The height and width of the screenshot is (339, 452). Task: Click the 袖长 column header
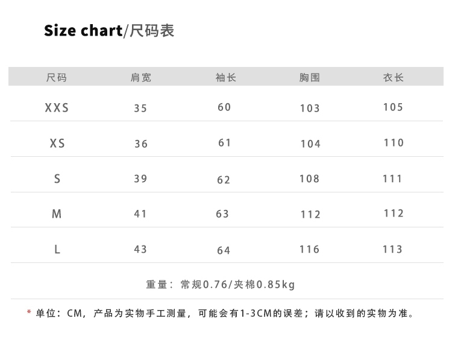[x=225, y=77]
